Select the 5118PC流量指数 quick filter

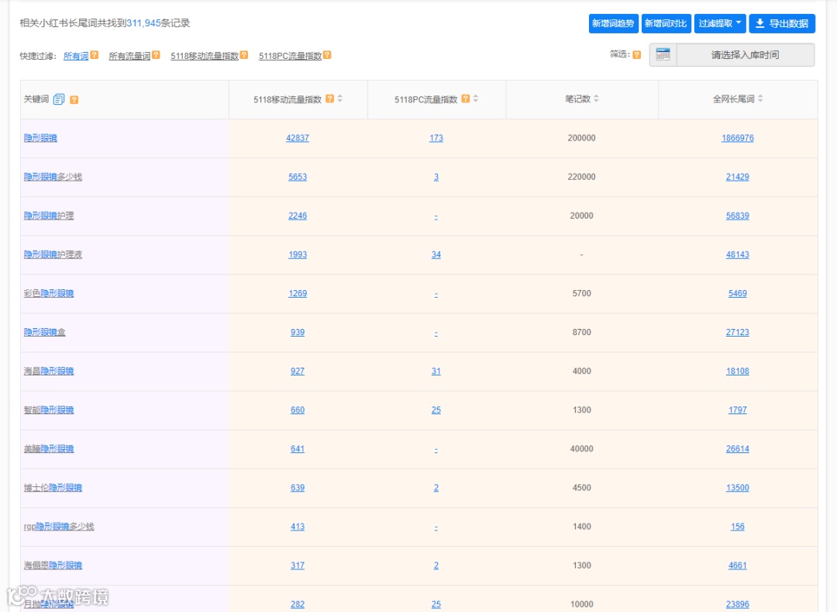pos(291,56)
